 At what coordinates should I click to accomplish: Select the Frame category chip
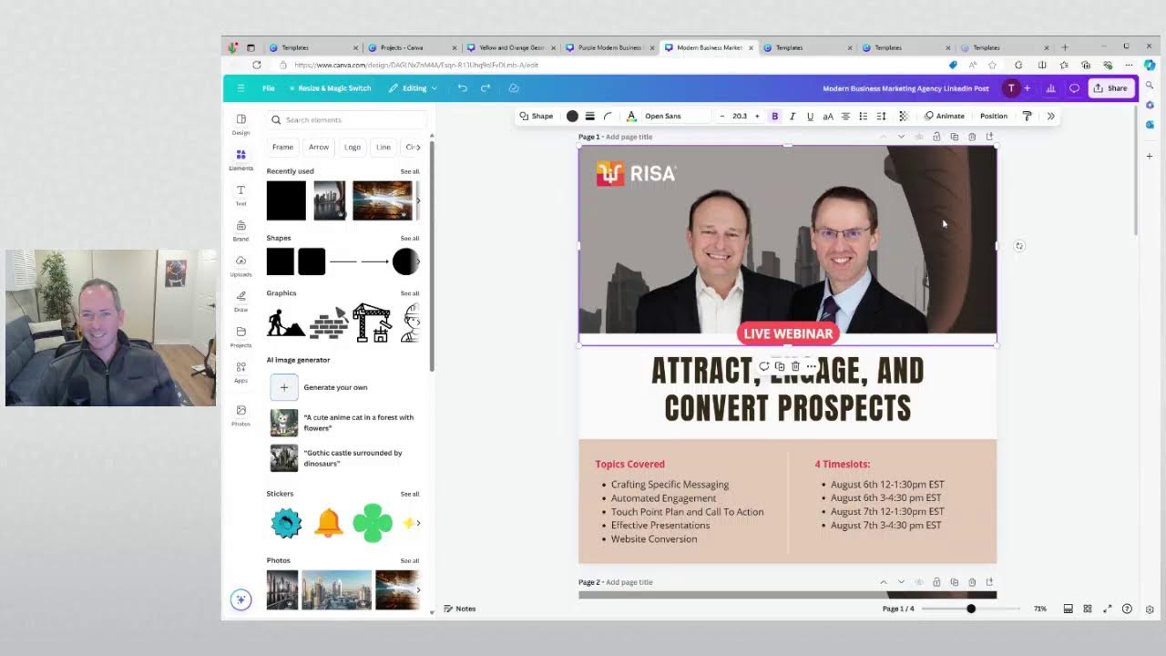coord(282,147)
